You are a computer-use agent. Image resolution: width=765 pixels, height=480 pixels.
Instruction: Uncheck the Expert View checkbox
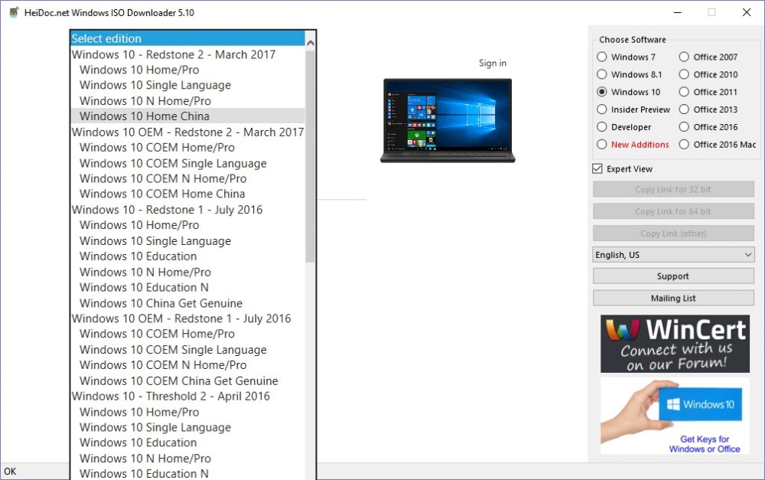pos(598,169)
